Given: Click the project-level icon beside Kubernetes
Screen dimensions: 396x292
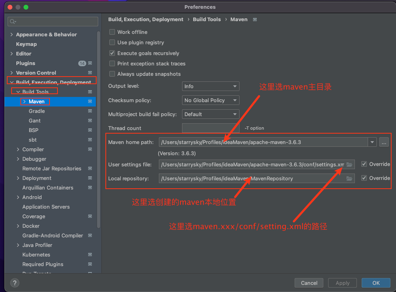Looking at the screenshot, I should pyautogui.click(x=90, y=255).
